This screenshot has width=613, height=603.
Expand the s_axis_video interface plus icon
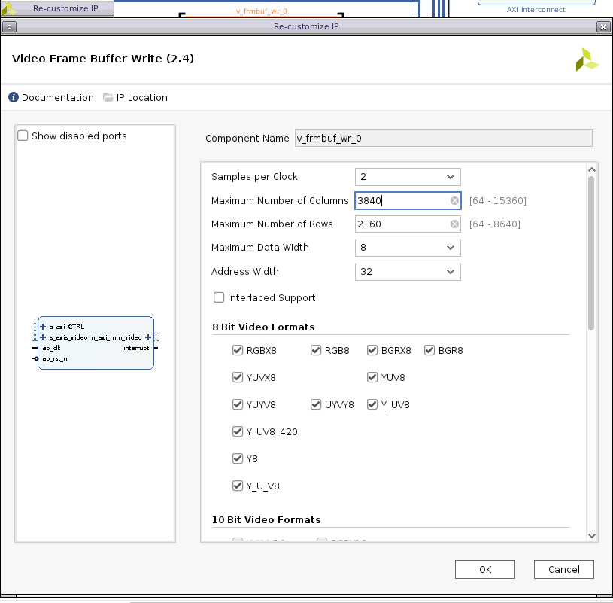coord(44,337)
